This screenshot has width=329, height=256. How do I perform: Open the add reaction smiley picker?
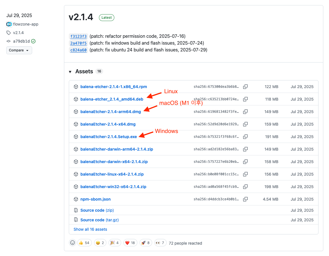(73, 243)
